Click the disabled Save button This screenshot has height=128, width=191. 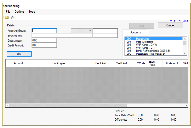tap(142, 26)
